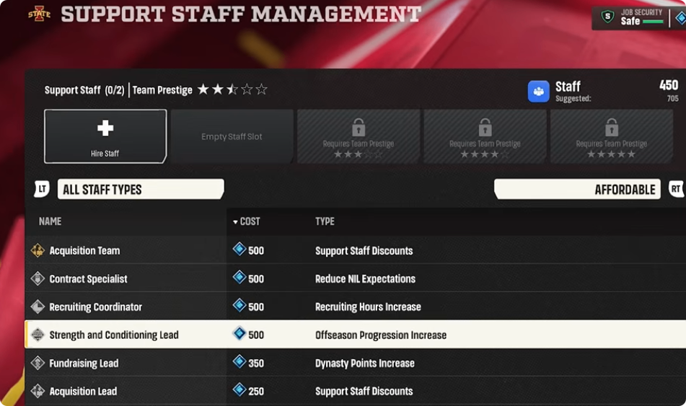Screen dimensions: 686x406
Task: Click the Job Security shield icon
Action: point(607,17)
